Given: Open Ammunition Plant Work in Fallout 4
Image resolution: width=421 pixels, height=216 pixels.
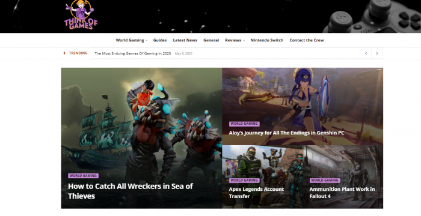Looking at the screenshot, I should coord(342,193).
